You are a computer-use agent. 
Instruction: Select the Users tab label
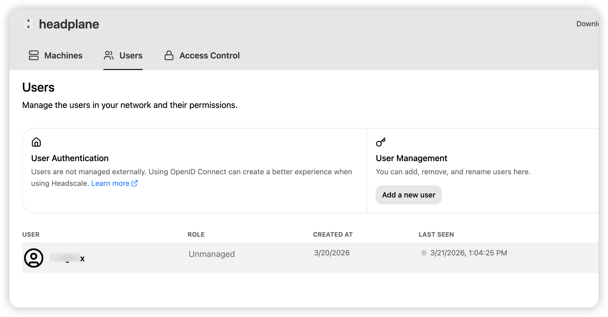(x=131, y=56)
